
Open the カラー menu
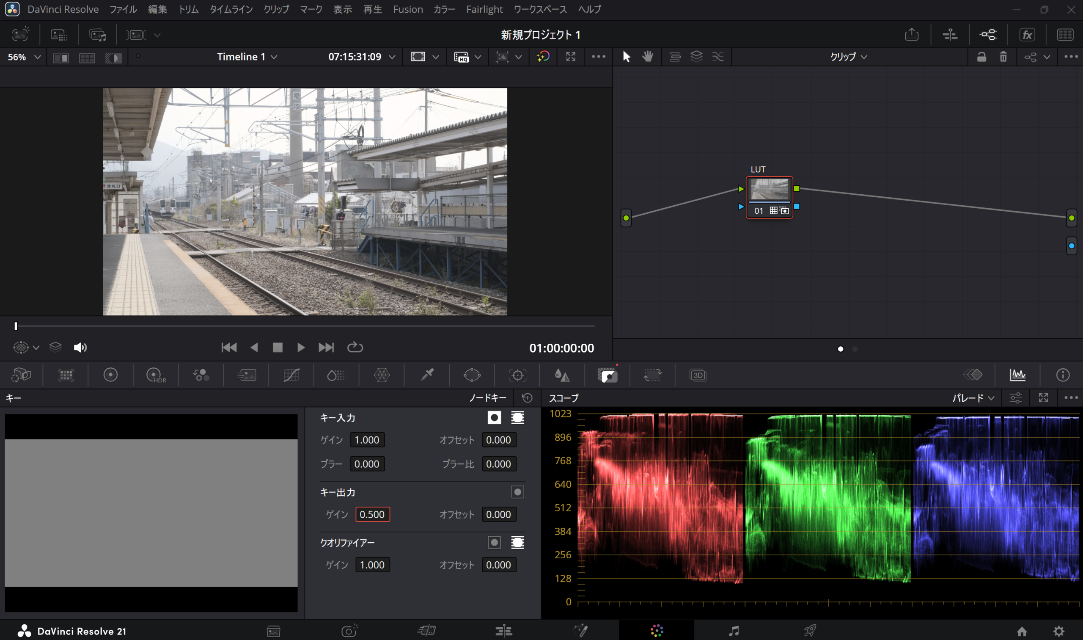[444, 9]
